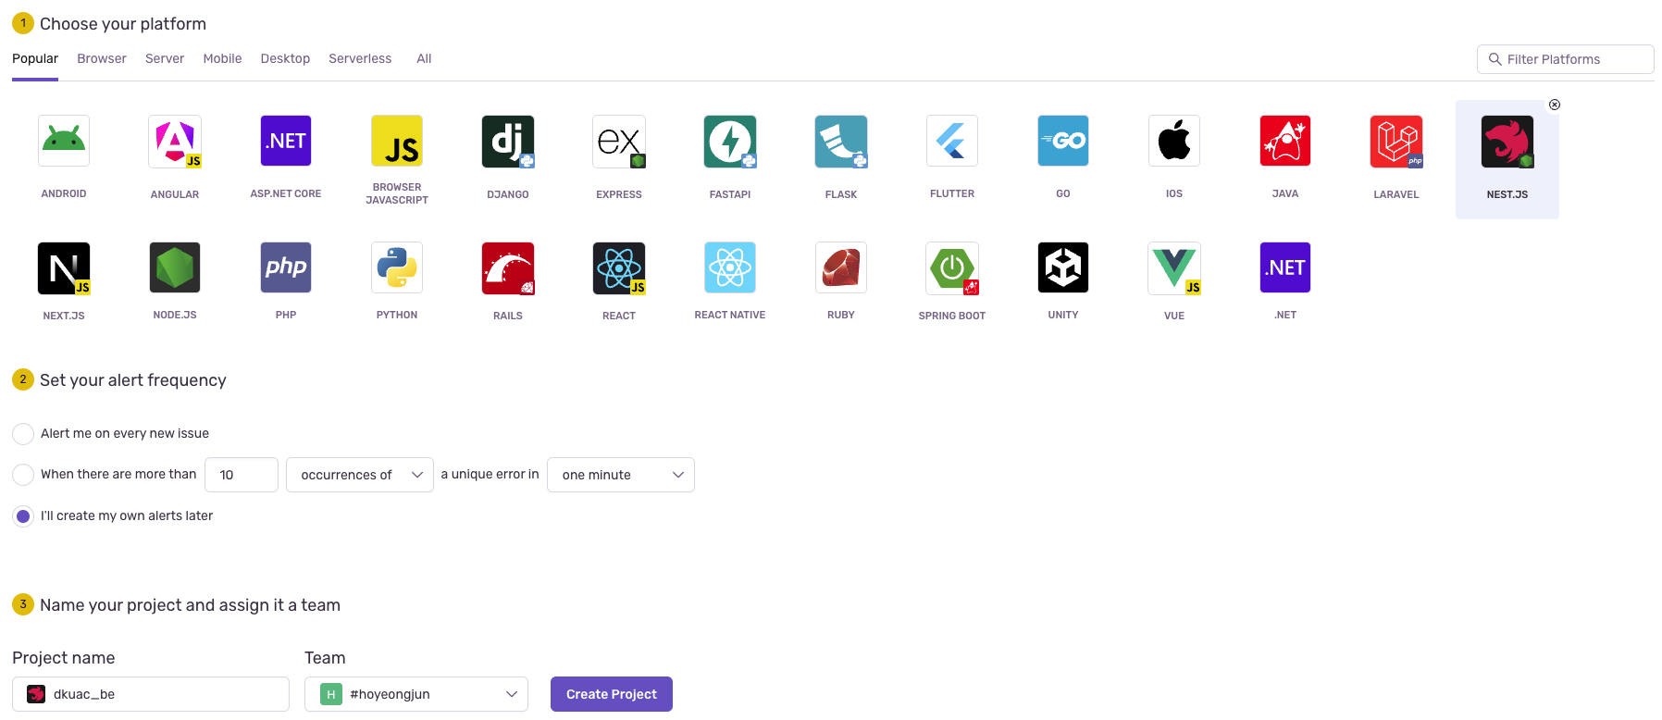Open the 'occurrences of' dropdown
The image size is (1662, 720).
(x=360, y=475)
